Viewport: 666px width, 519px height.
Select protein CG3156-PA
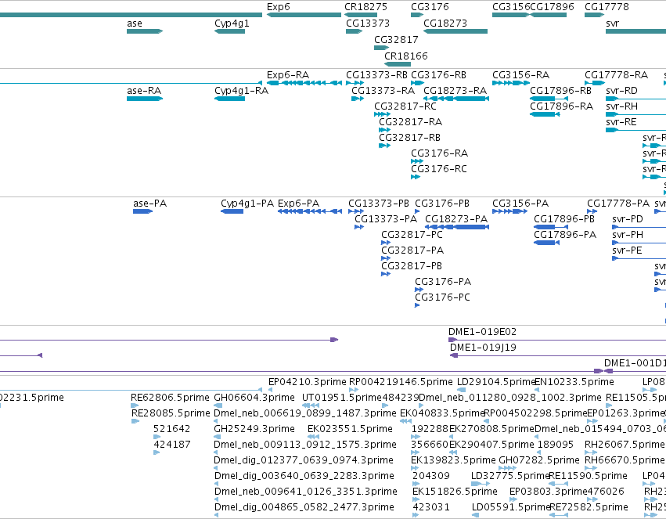[509, 211]
